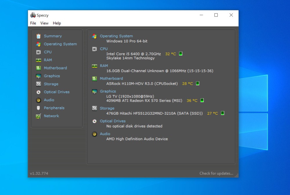Open Optical Drives section from sidebar
The image size is (290, 195).
coord(57,92)
